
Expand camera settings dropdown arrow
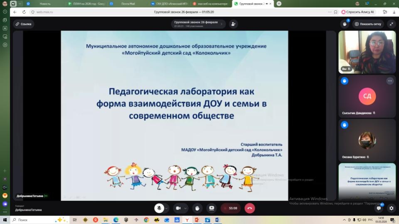click(186, 208)
